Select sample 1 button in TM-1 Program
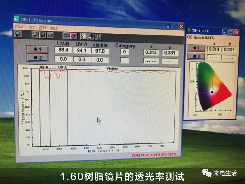 click(37, 50)
